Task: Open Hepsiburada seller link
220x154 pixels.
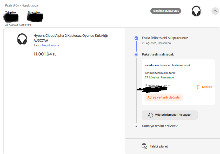Action: (x=50, y=45)
